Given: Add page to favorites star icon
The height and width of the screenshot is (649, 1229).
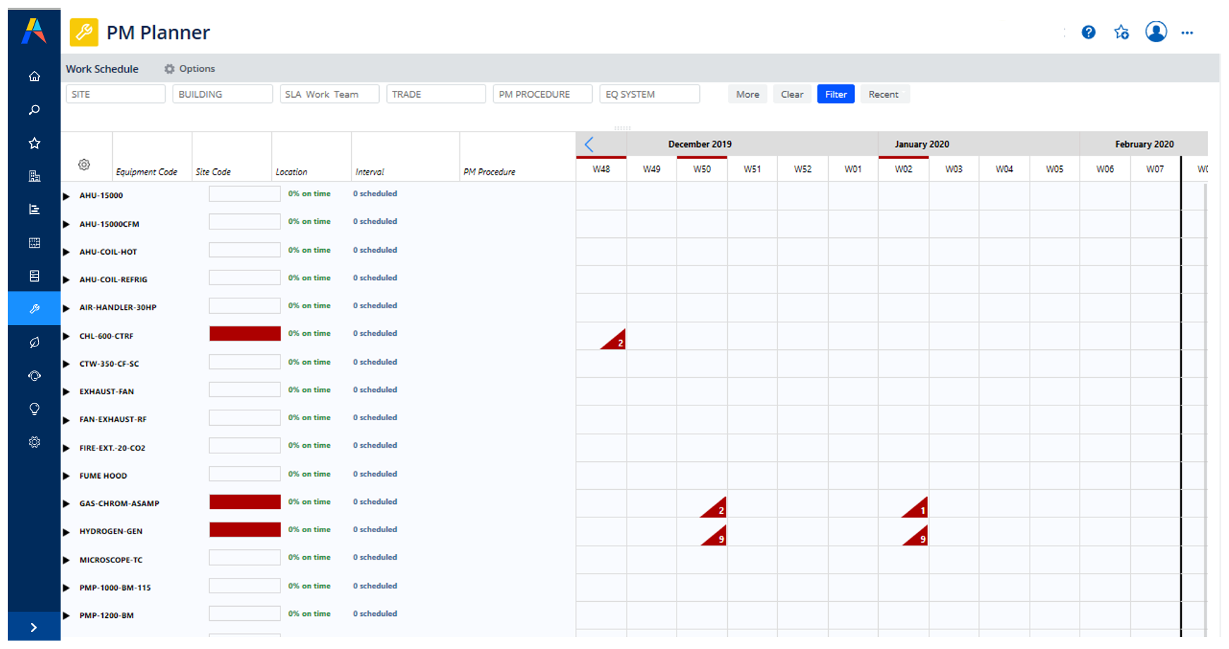Looking at the screenshot, I should 1121,32.
